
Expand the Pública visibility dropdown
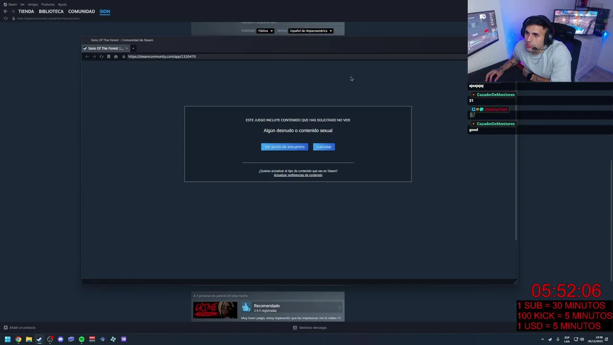click(x=265, y=31)
